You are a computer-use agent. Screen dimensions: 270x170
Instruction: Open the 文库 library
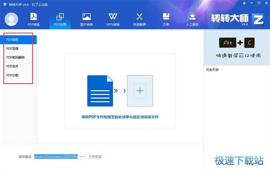166,19
